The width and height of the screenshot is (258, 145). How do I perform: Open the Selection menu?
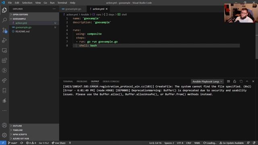click(27, 3)
